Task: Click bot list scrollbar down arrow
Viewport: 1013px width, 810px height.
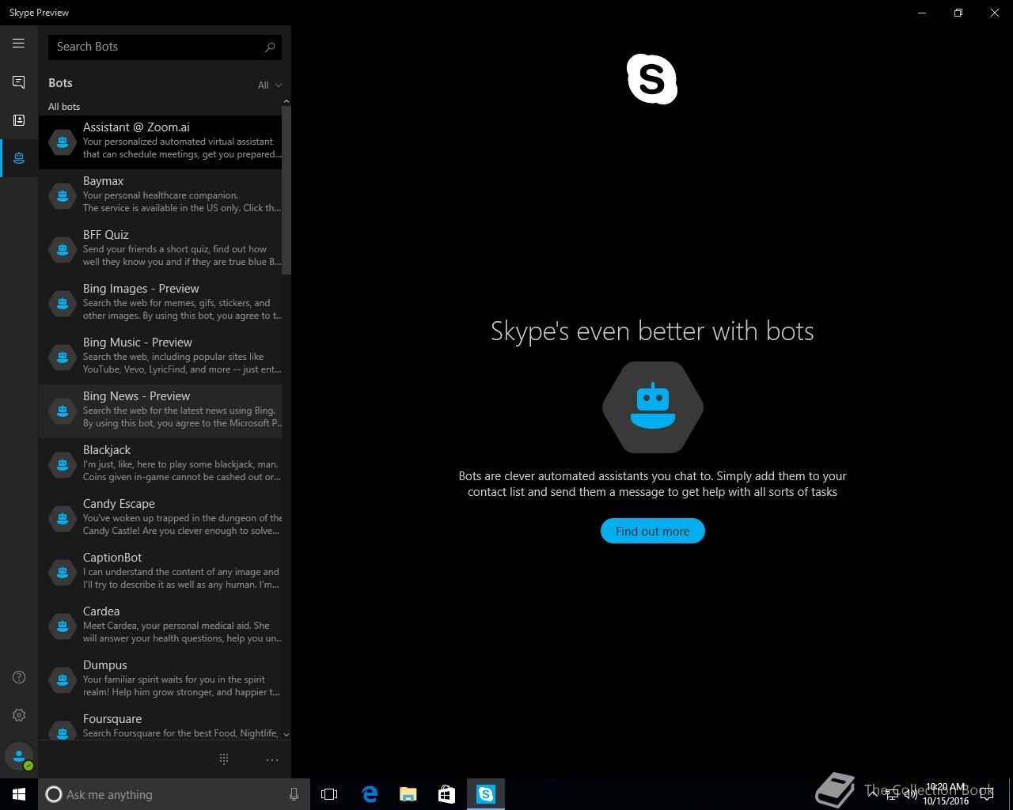Action: pyautogui.click(x=286, y=735)
